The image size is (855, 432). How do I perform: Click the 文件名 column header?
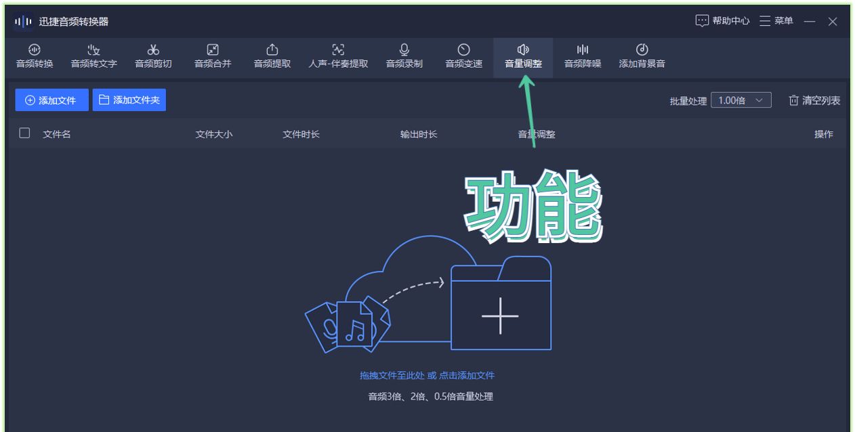coord(57,134)
